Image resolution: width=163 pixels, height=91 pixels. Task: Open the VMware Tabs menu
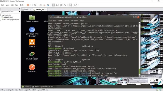click(x=17, y=5)
